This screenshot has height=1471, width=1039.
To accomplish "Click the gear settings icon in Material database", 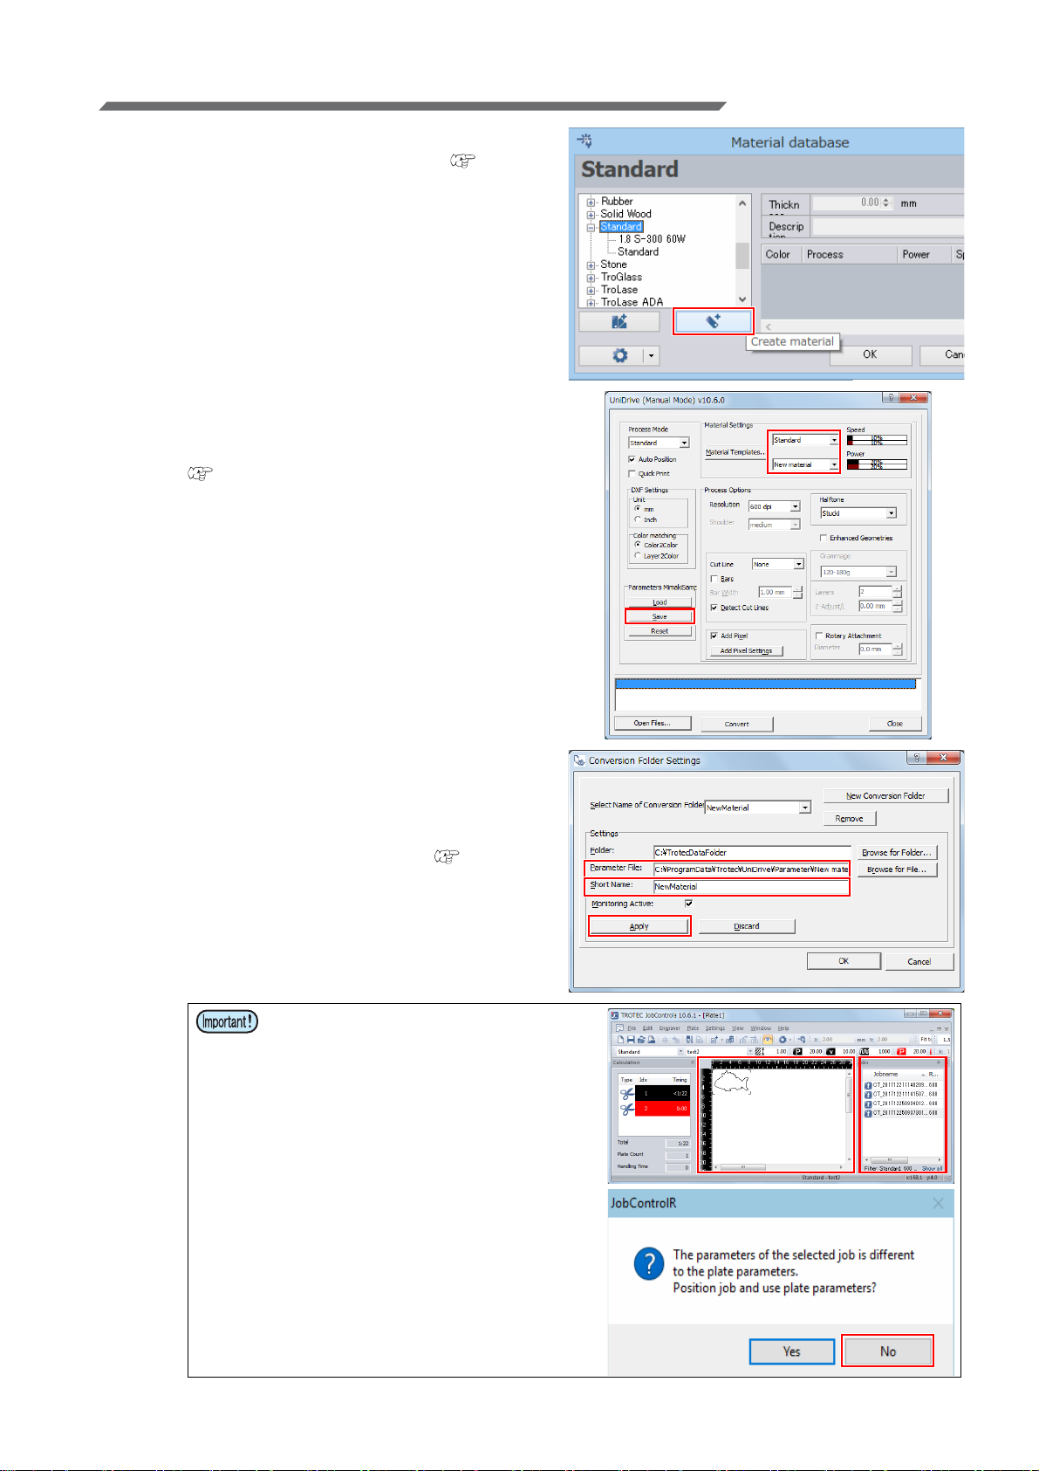I will (620, 355).
